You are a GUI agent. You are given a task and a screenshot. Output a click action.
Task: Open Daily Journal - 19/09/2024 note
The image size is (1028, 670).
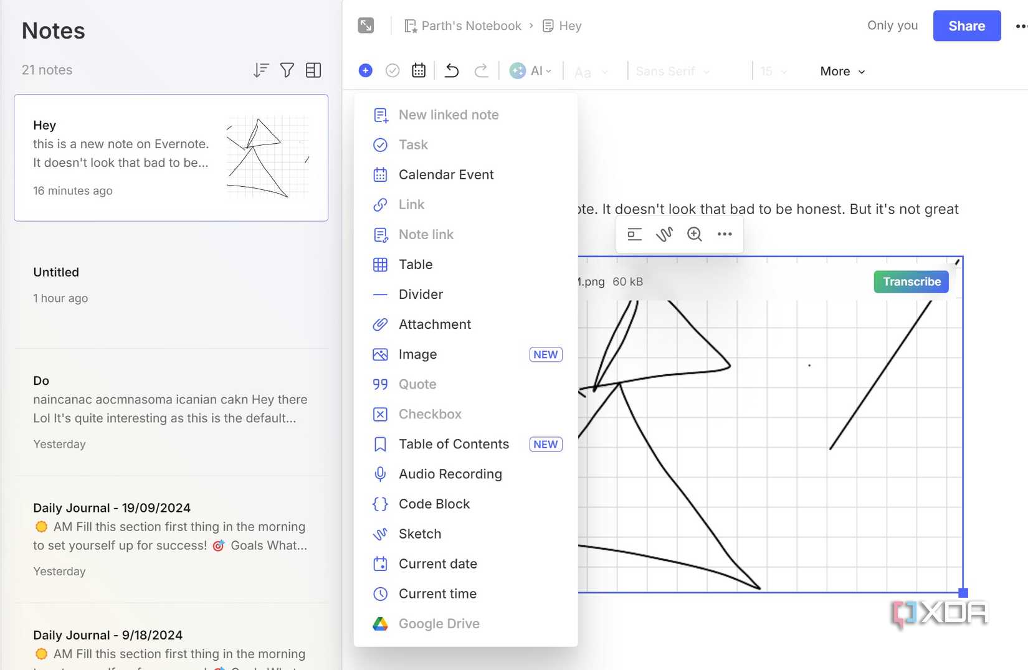171,539
